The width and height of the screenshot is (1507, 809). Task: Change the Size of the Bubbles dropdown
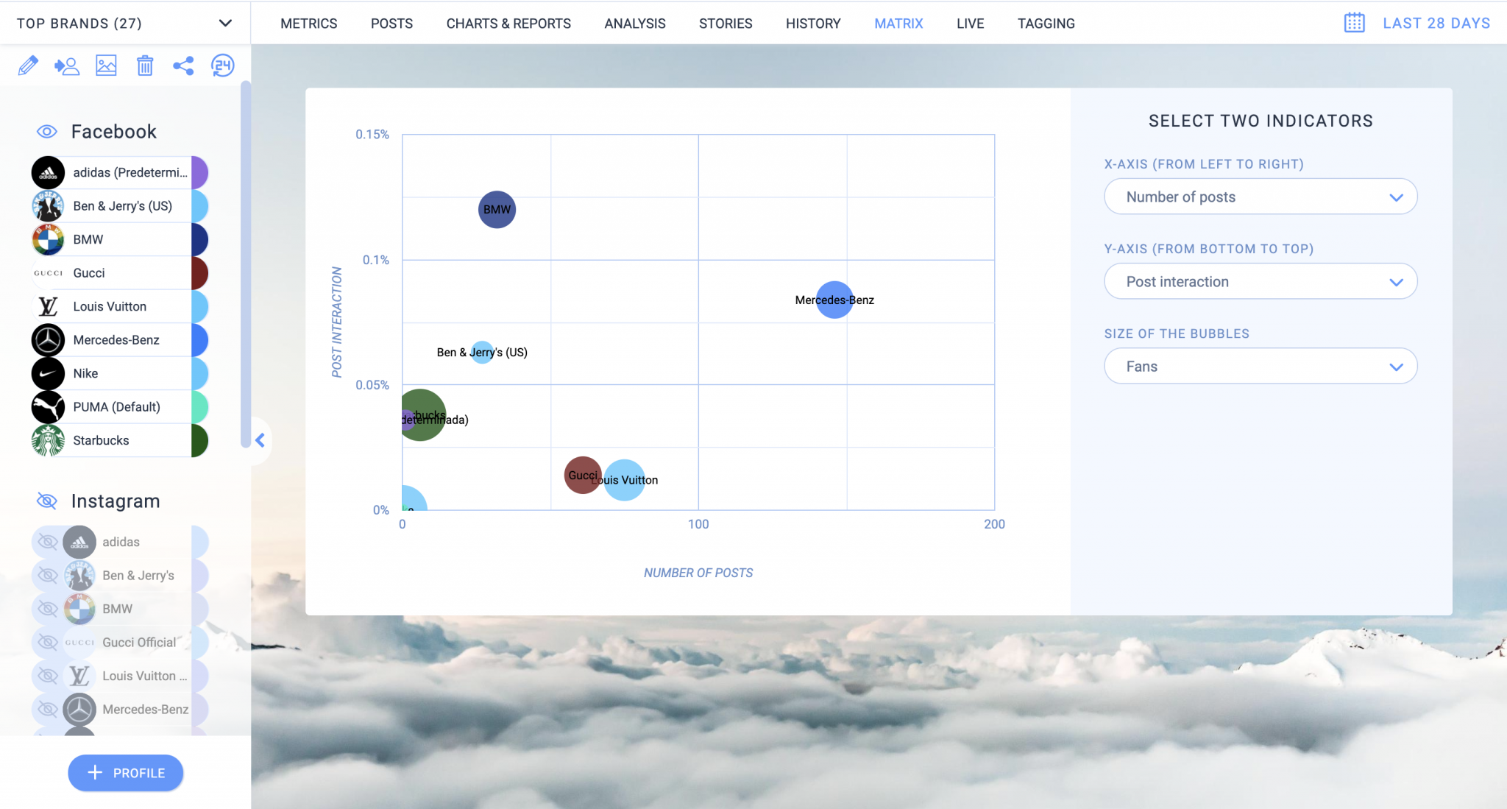[1260, 366]
